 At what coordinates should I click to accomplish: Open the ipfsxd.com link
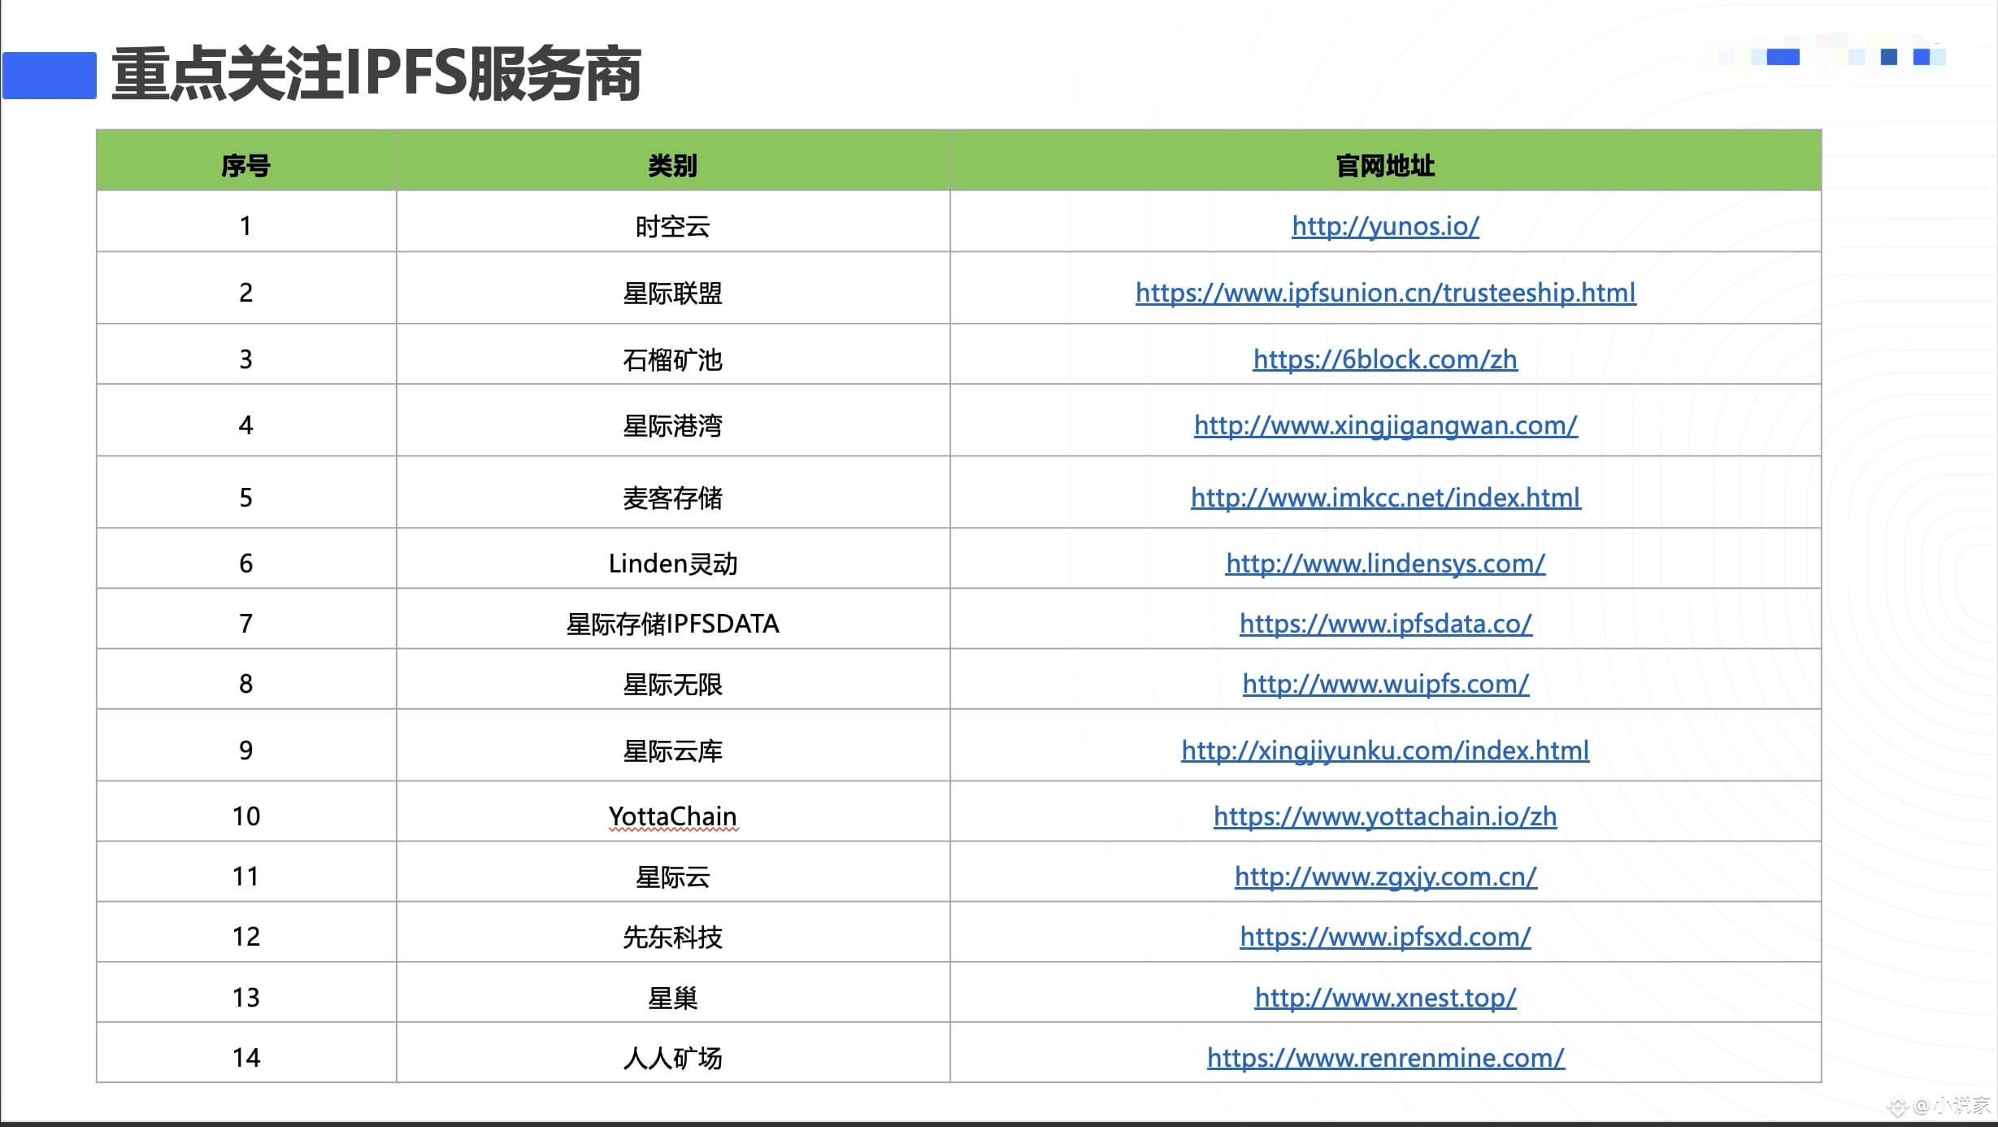[1385, 937]
